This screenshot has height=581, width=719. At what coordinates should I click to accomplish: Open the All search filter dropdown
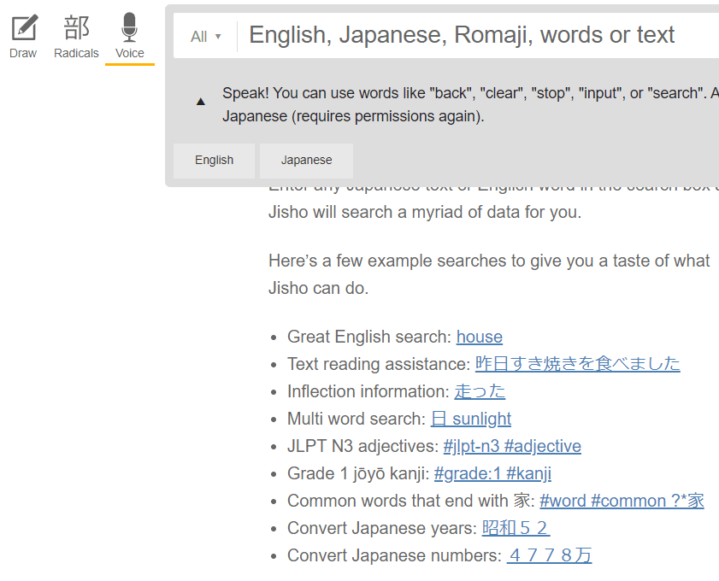[205, 36]
